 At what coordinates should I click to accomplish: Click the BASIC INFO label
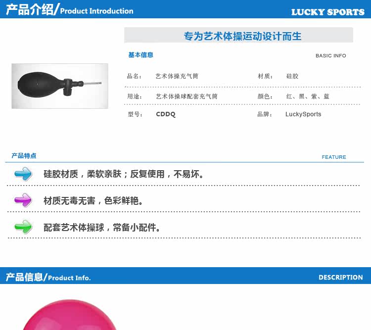click(x=331, y=55)
